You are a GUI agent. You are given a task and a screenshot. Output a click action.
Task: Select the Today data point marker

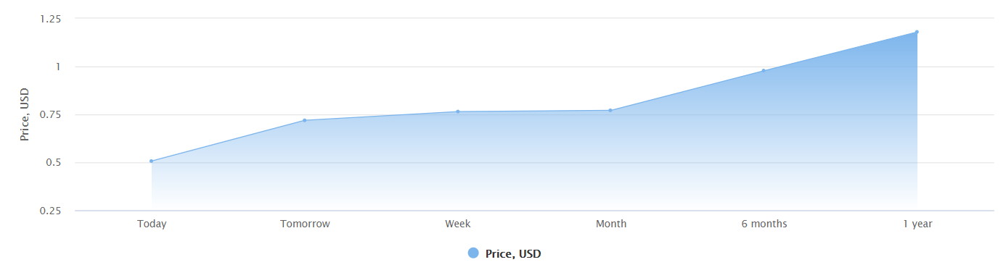click(x=151, y=161)
